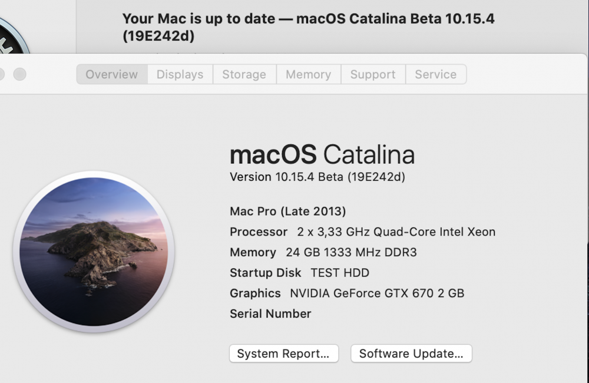Open the Service tab
Image resolution: width=589 pixels, height=383 pixels.
tap(436, 74)
